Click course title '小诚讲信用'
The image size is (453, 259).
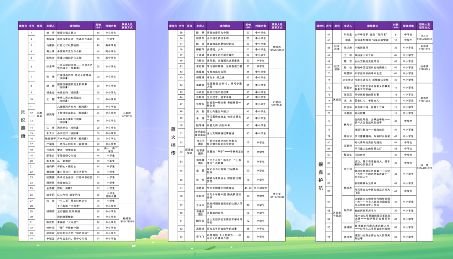[x=362, y=48]
